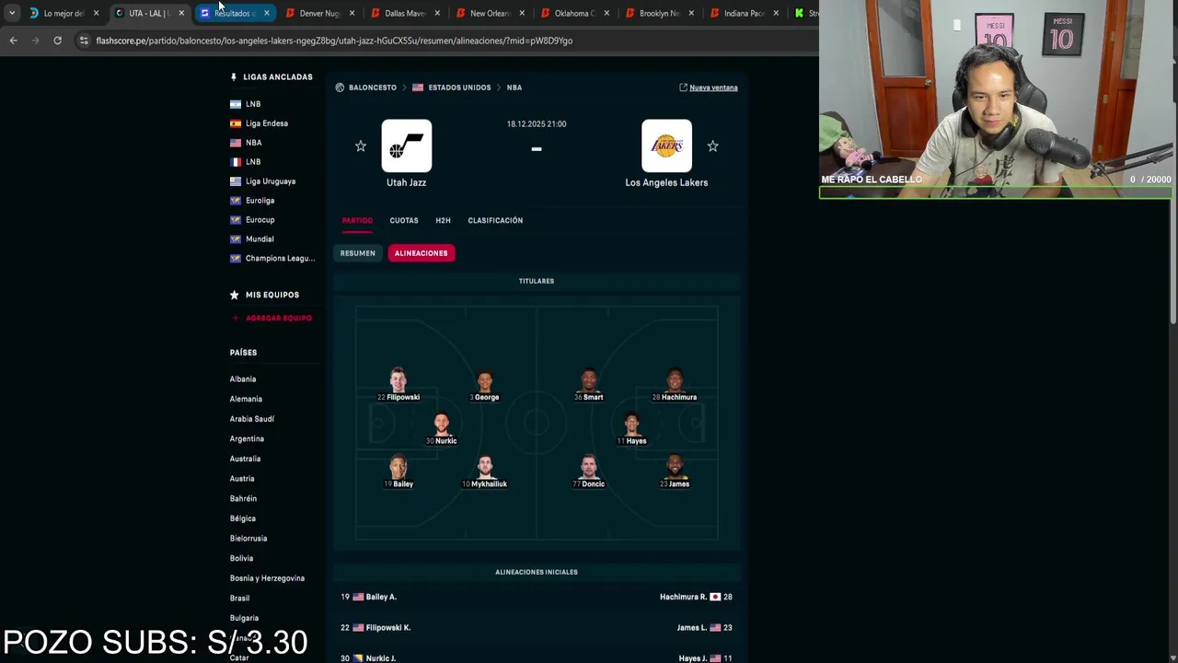Open Euroliga pinned league
This screenshot has height=663, width=1178.
[260, 201]
